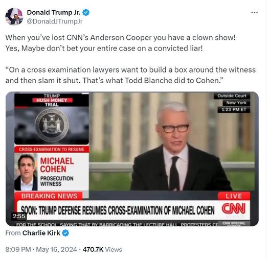This screenshot has width=269, height=261.
Task: Open the three-dot more options menu
Action: pos(254,12)
